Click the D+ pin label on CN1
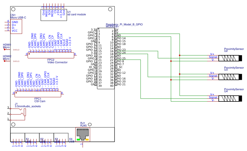This screenshot has width=247, height=151. point(14,25)
